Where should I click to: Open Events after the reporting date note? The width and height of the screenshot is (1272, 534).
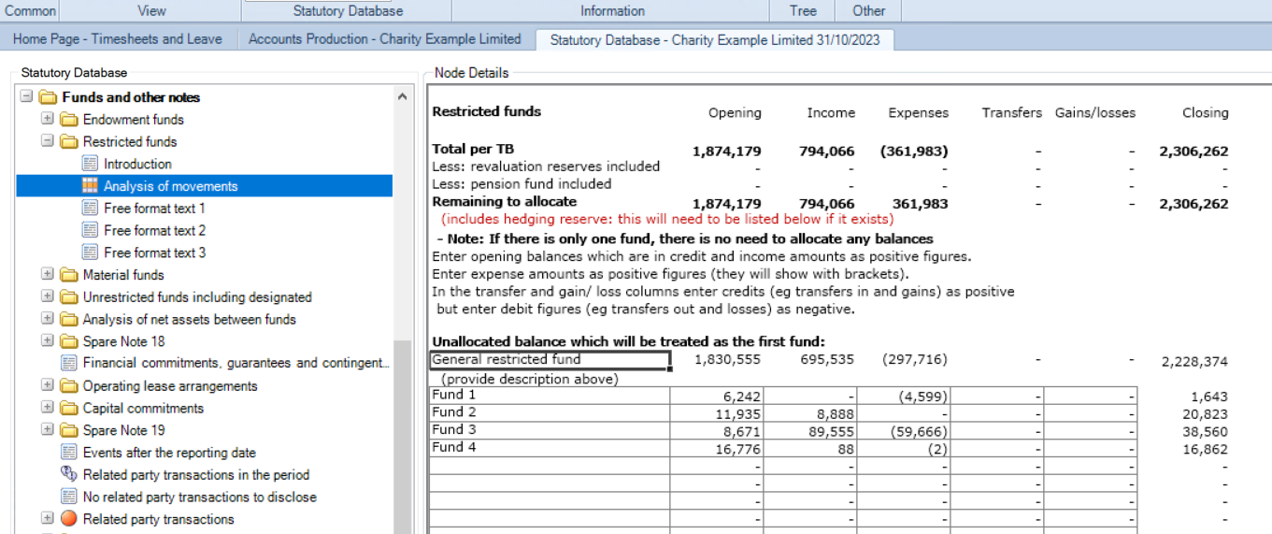169,453
